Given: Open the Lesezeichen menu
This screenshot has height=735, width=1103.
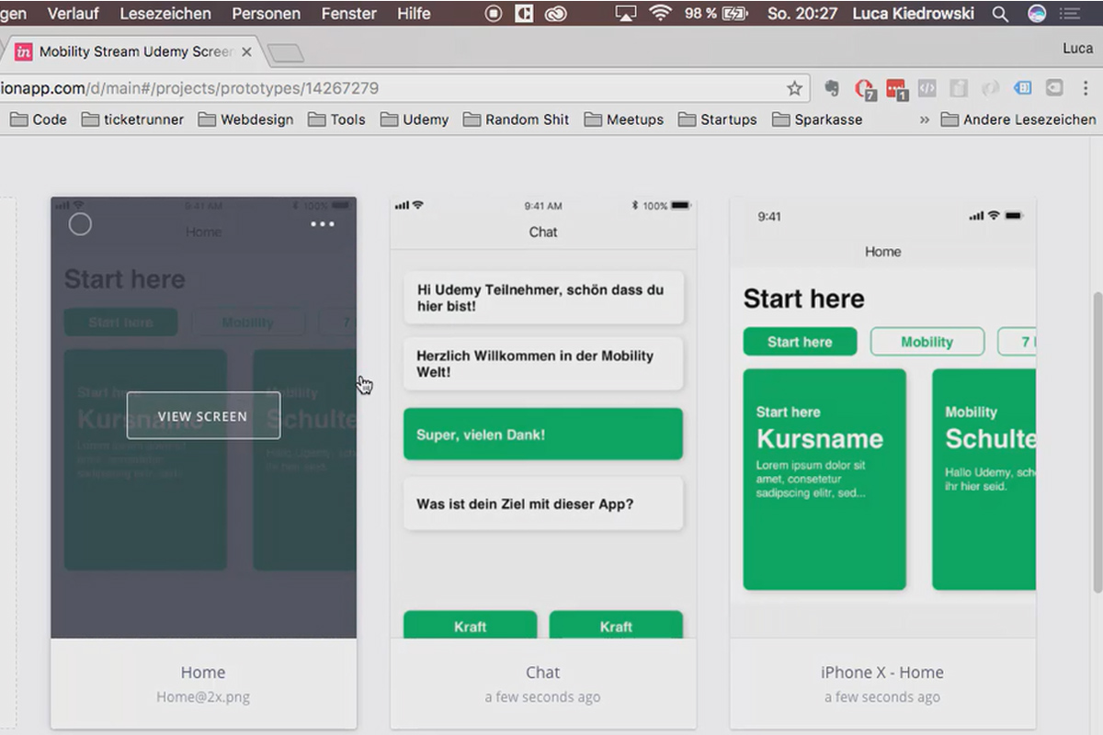Looking at the screenshot, I should pyautogui.click(x=165, y=14).
